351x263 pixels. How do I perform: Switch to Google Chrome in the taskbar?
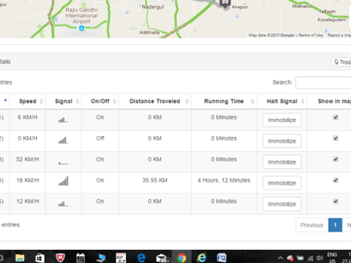click(181, 258)
